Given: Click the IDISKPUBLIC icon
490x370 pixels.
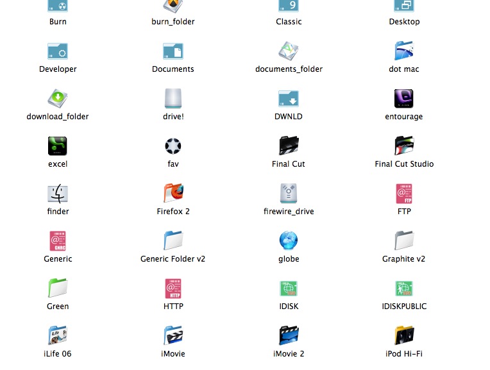Looking at the screenshot, I should click(404, 289).
